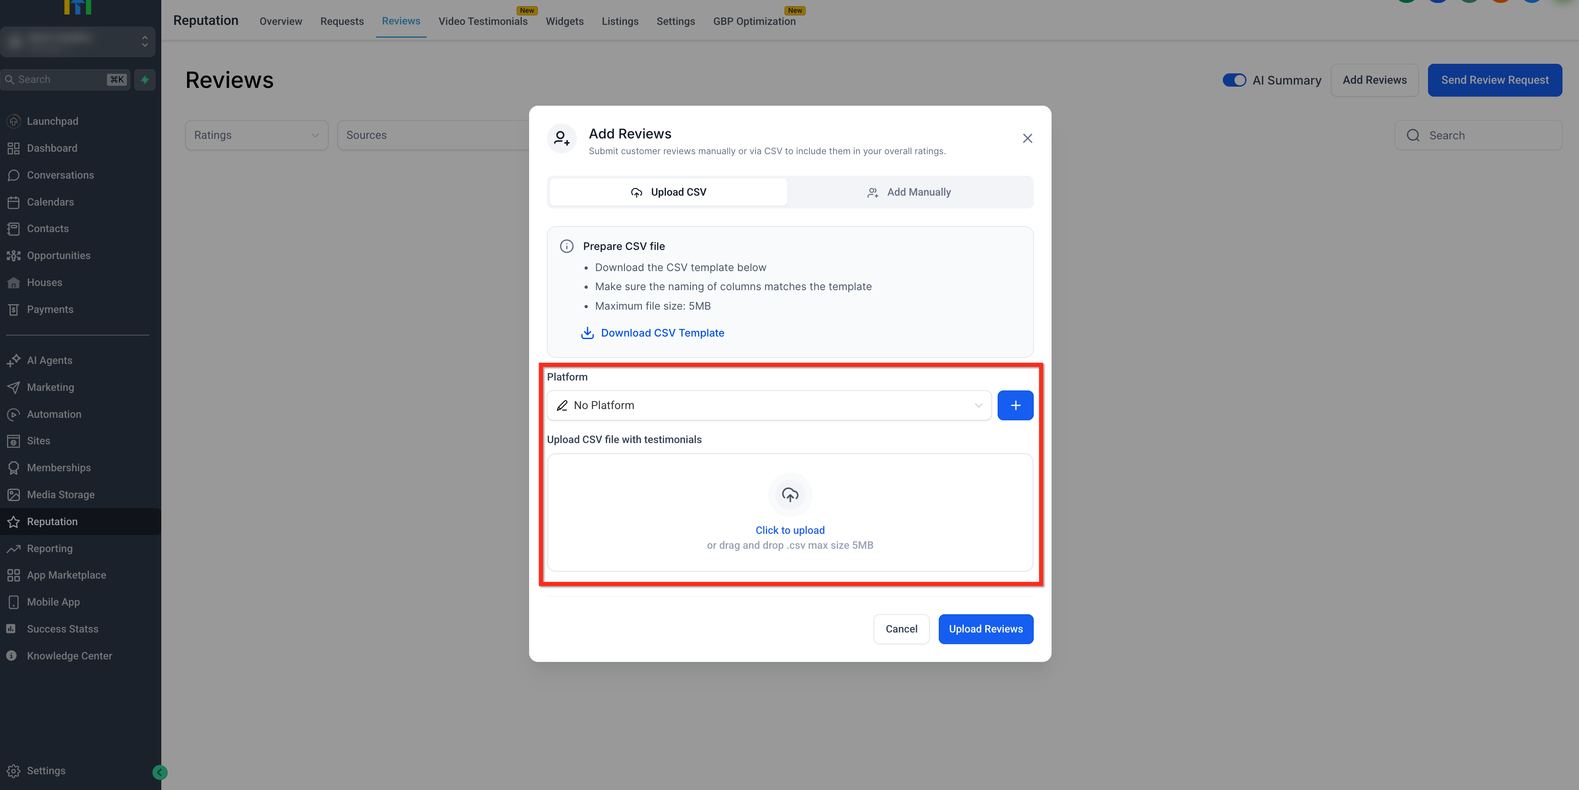Collapse the sidebar with green arrow
This screenshot has height=790, width=1579.
159,772
